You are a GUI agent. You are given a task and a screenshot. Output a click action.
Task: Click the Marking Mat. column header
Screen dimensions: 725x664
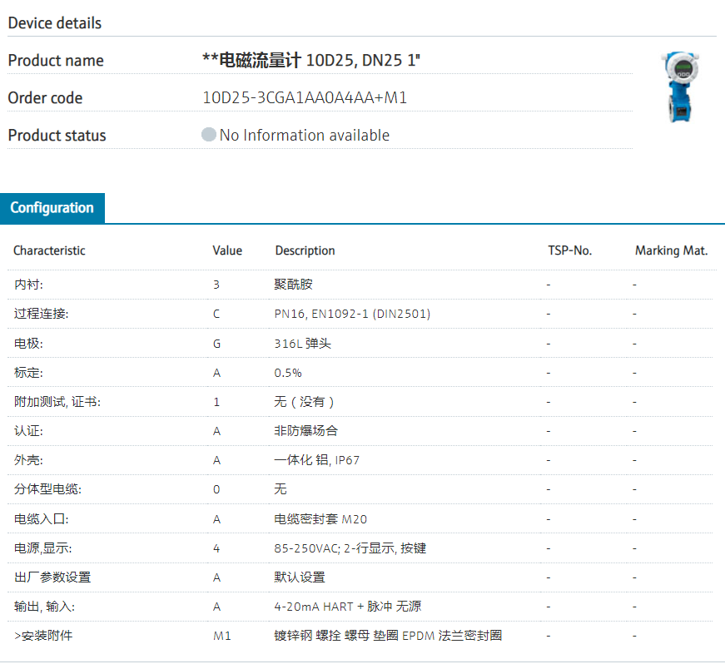(x=671, y=250)
